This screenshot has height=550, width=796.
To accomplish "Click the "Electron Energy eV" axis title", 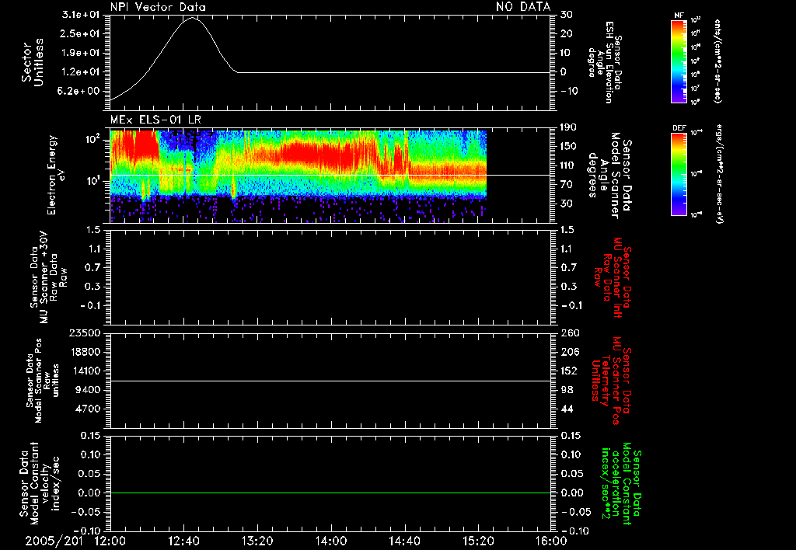I will (57, 175).
